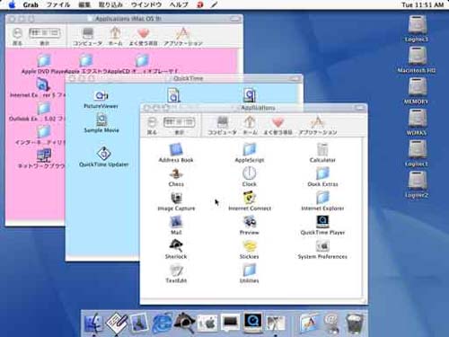Click view switcher in front Applications window
This screenshot has height=337, width=449.
179,122
